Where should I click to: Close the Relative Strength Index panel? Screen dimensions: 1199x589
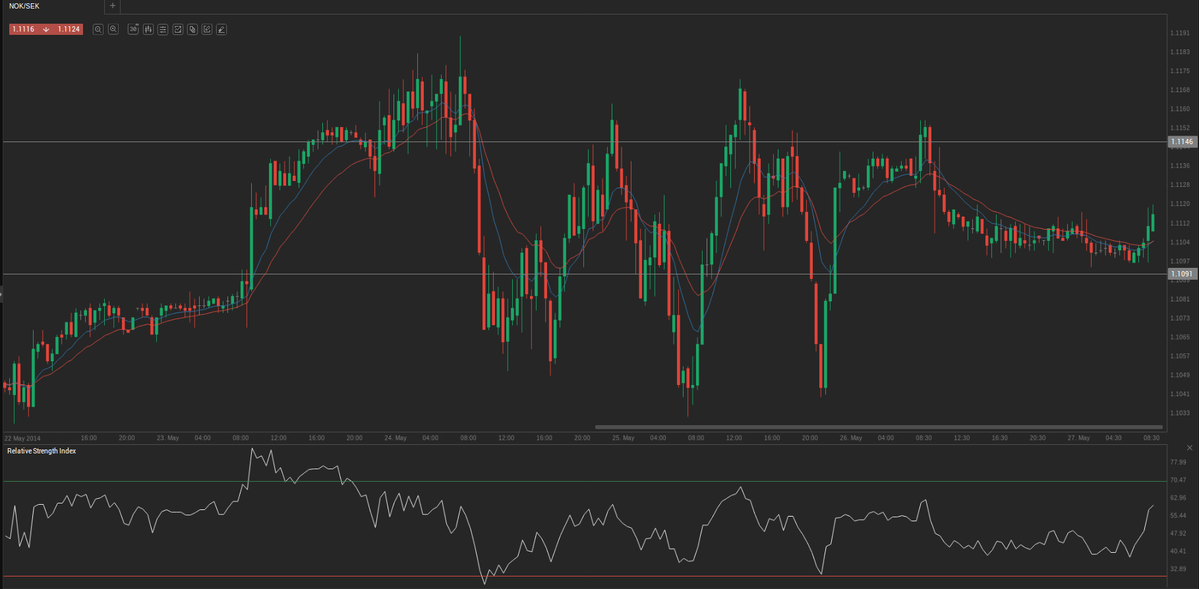[x=1190, y=448]
